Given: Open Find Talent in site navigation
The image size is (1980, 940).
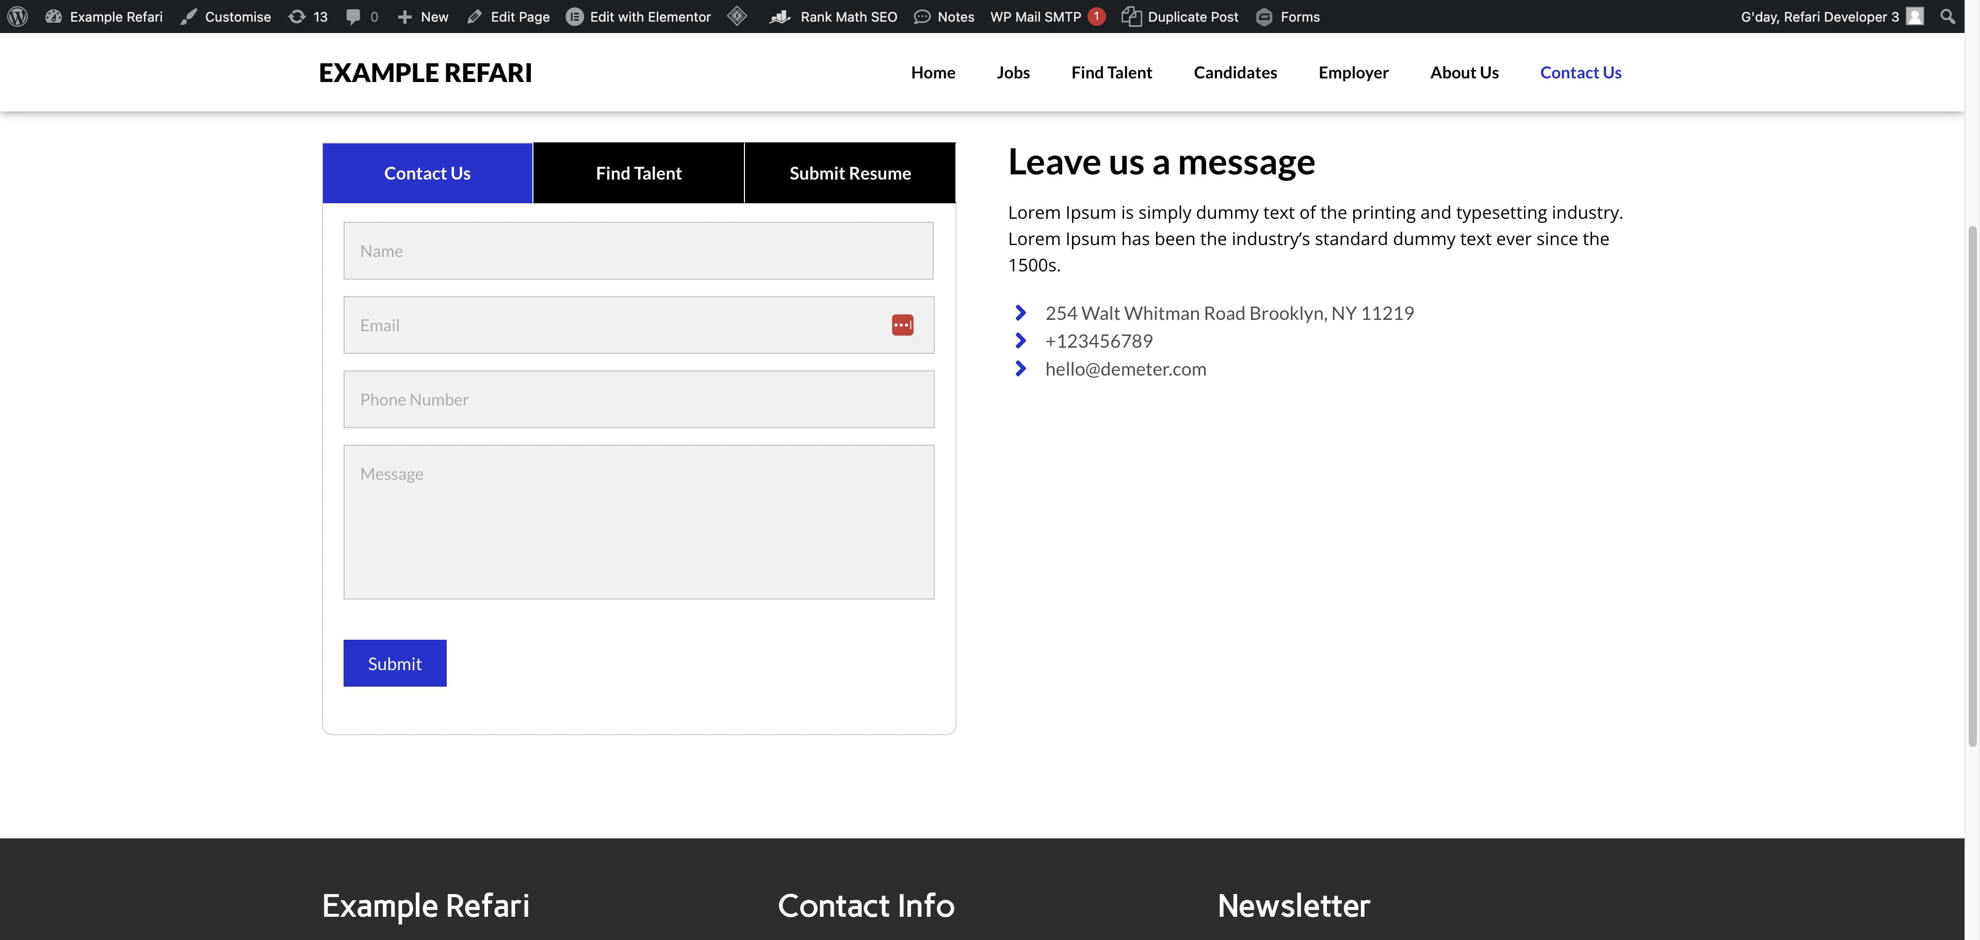Looking at the screenshot, I should (1111, 72).
